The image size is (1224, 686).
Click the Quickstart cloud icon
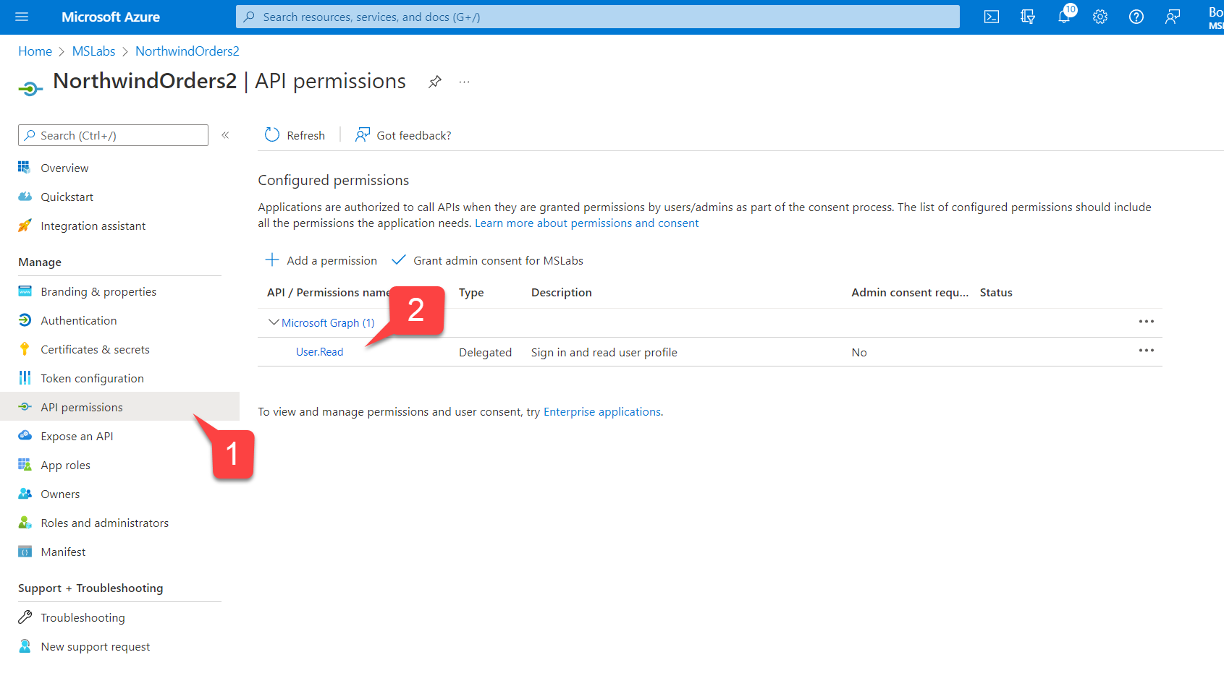(x=25, y=197)
